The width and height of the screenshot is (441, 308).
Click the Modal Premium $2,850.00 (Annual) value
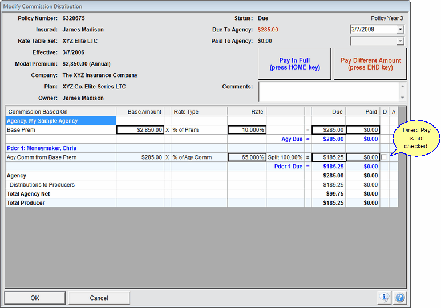click(x=87, y=64)
